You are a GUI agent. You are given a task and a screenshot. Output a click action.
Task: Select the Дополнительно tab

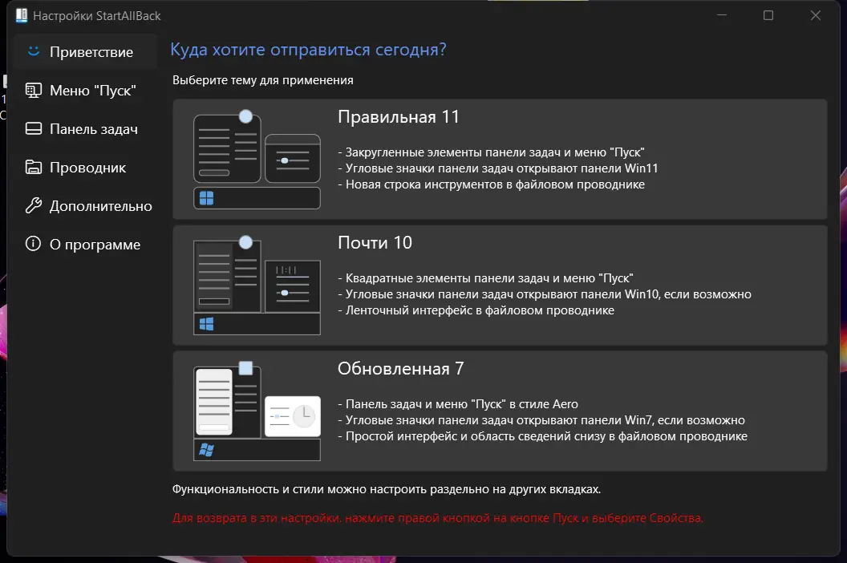[85, 206]
